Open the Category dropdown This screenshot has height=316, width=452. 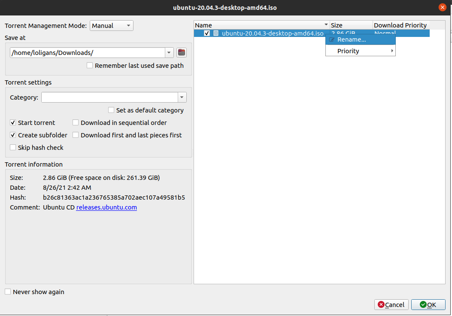[182, 97]
